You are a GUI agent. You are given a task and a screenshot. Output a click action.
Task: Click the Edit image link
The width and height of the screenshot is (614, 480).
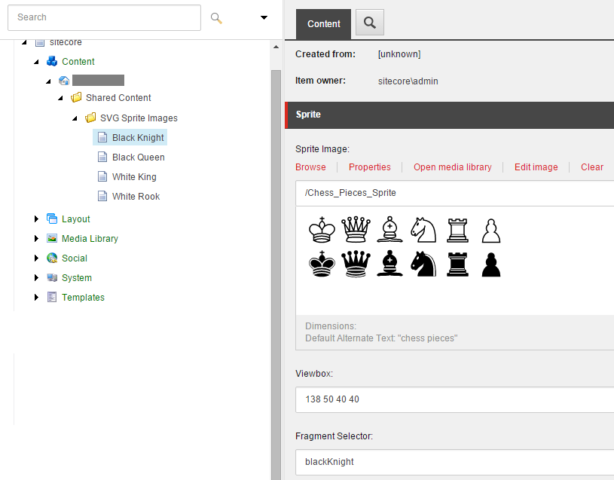pyautogui.click(x=536, y=167)
